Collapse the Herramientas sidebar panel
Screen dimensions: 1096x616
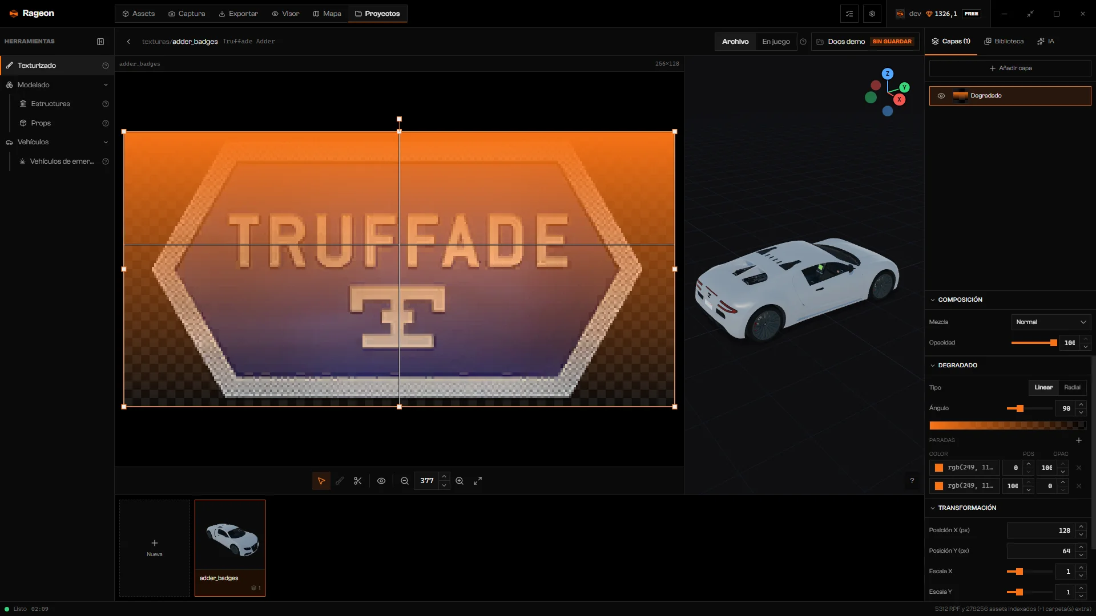point(100,42)
